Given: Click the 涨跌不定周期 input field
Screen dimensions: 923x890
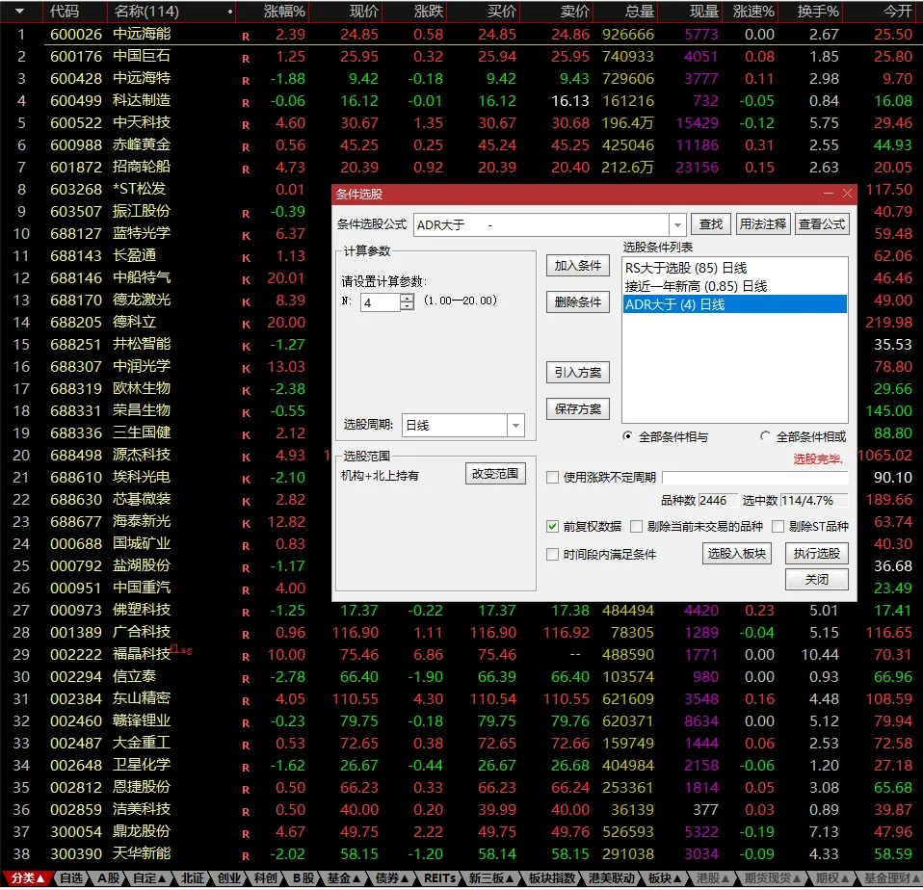Looking at the screenshot, I should tap(754, 478).
